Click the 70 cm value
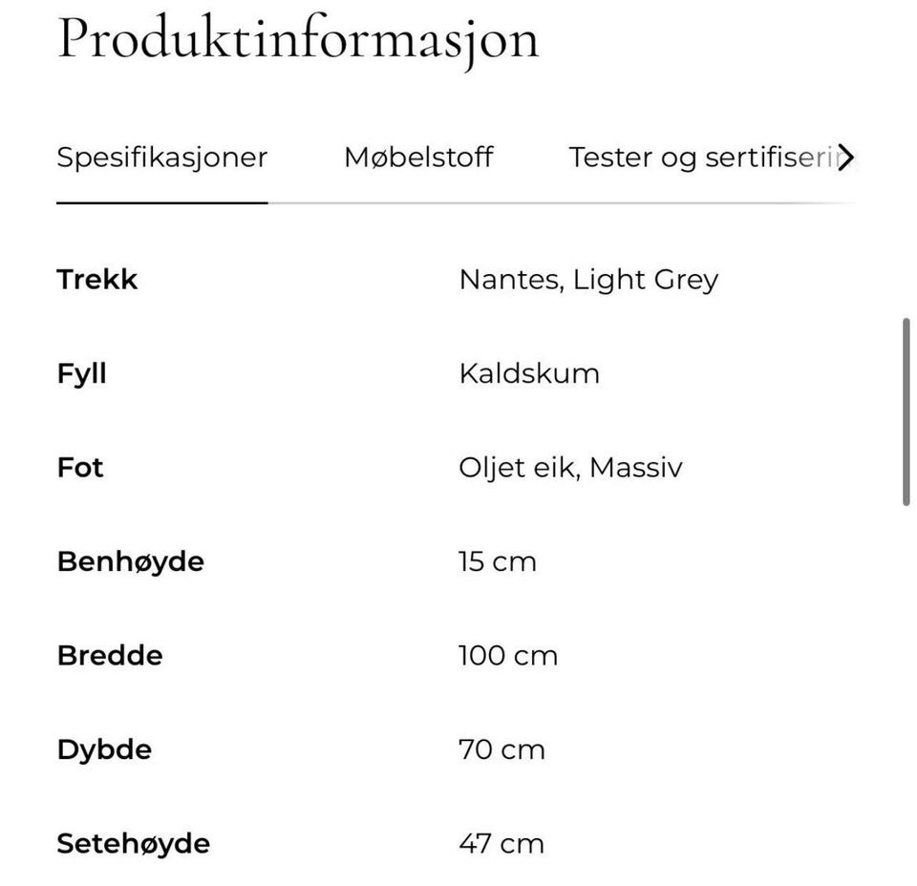This screenshot has width=917, height=886. point(501,749)
